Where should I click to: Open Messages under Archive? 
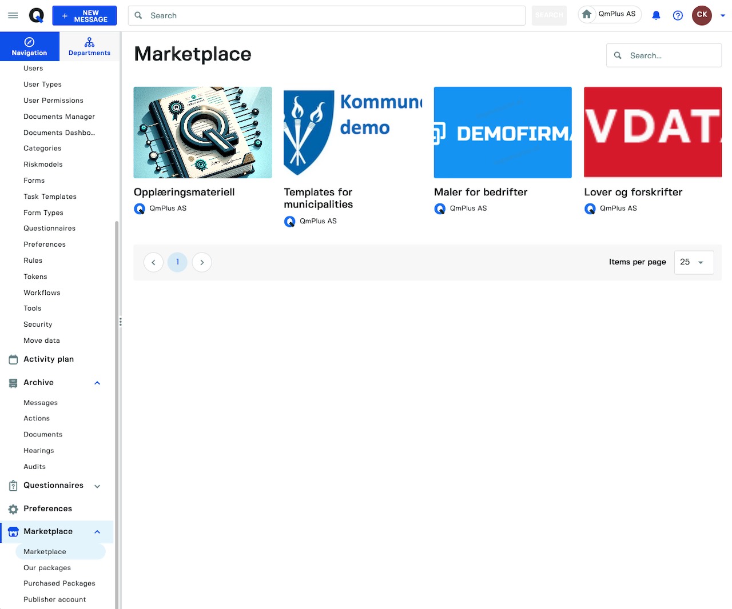pyautogui.click(x=41, y=403)
